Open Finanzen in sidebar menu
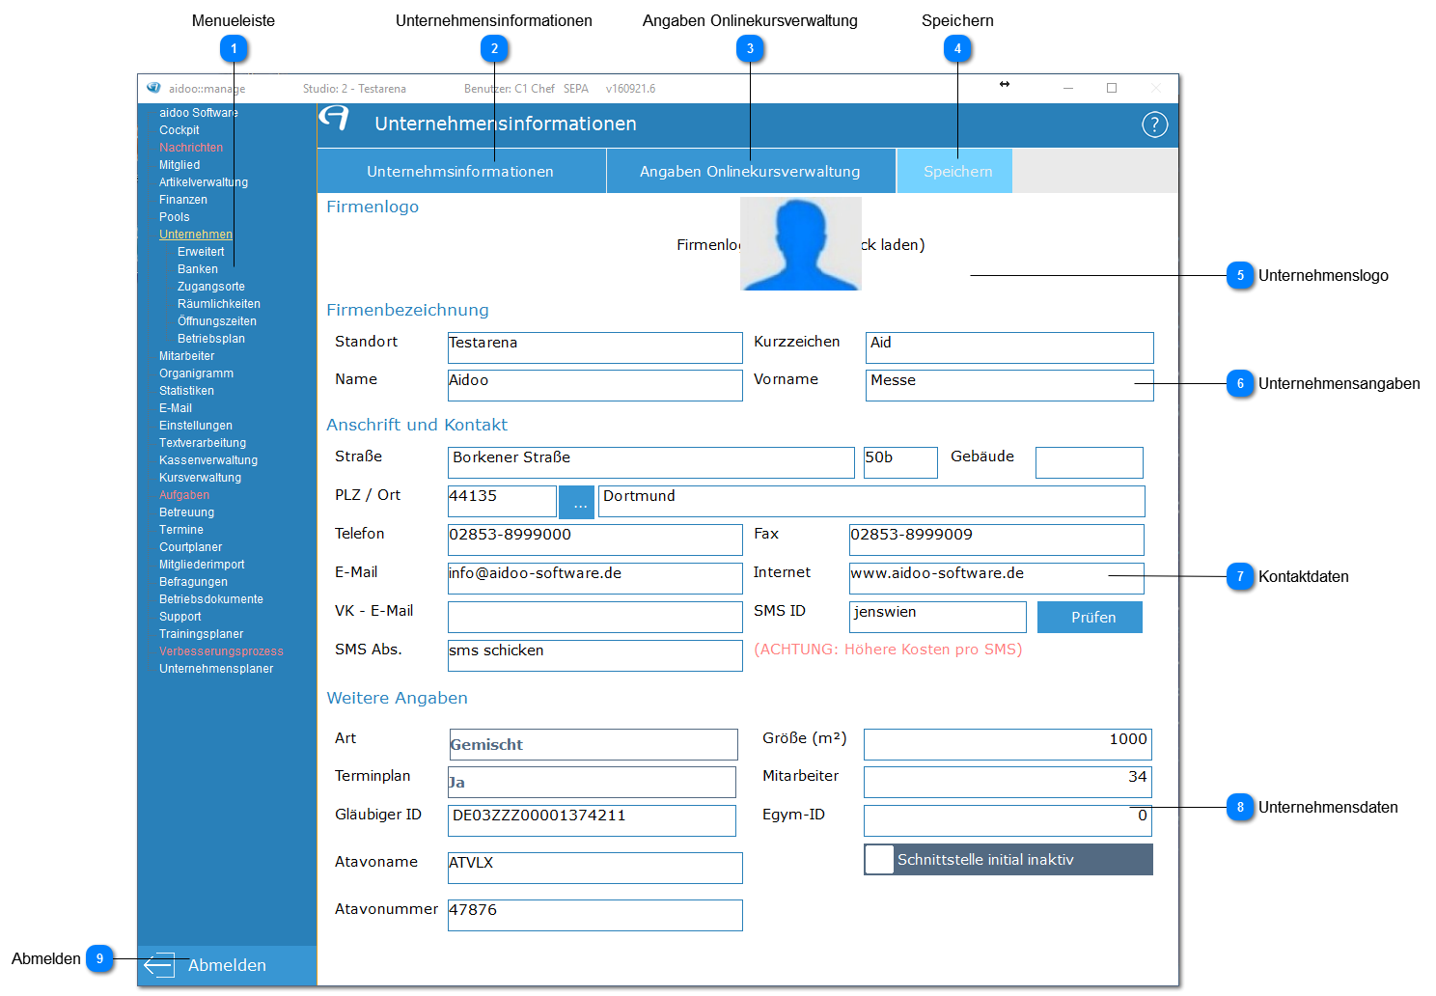Screen dimensions: 1436x996 tap(183, 200)
